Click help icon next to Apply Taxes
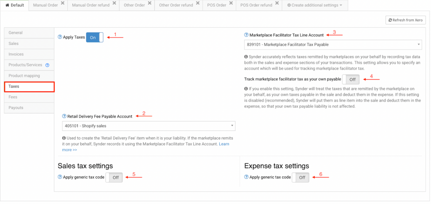 click(60, 37)
